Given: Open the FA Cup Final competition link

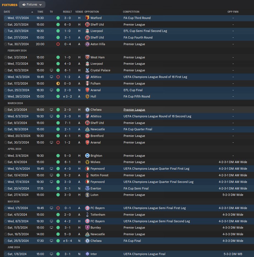Looking at the screenshot, I should tap(132, 241).
